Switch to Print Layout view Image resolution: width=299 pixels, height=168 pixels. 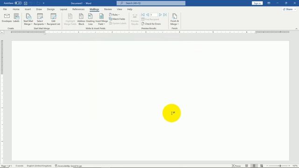(254, 166)
